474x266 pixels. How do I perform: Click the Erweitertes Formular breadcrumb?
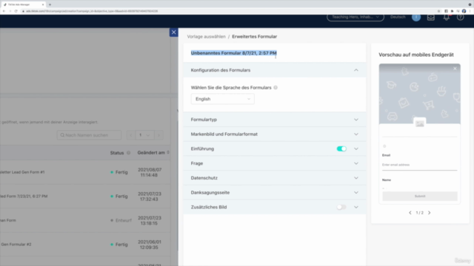pos(255,36)
